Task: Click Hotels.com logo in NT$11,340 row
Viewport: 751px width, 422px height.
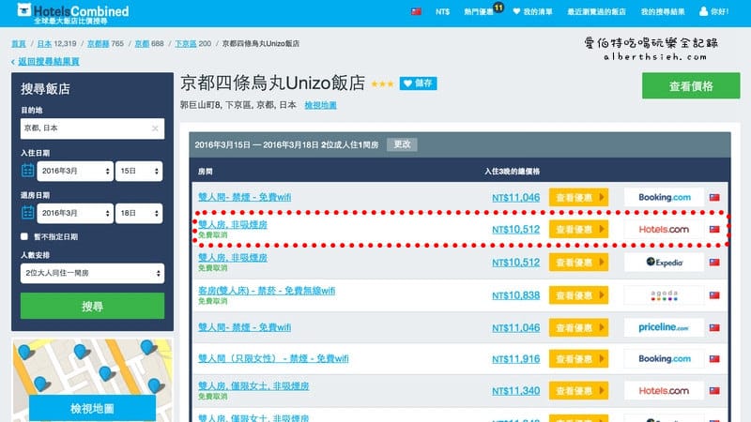Action: click(664, 391)
